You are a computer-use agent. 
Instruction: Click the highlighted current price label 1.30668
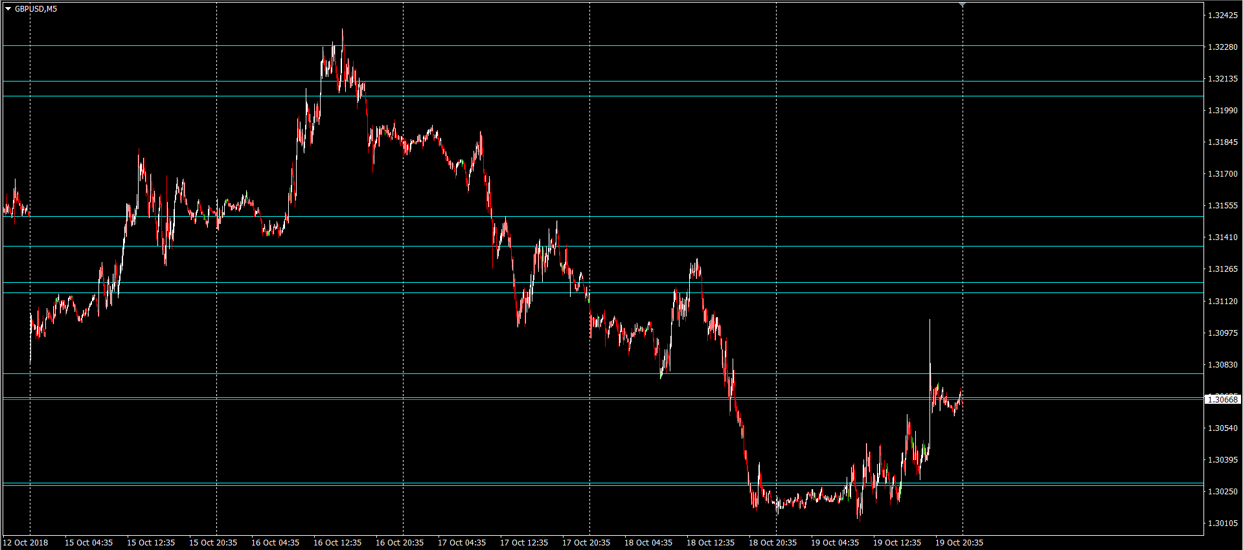(1222, 399)
